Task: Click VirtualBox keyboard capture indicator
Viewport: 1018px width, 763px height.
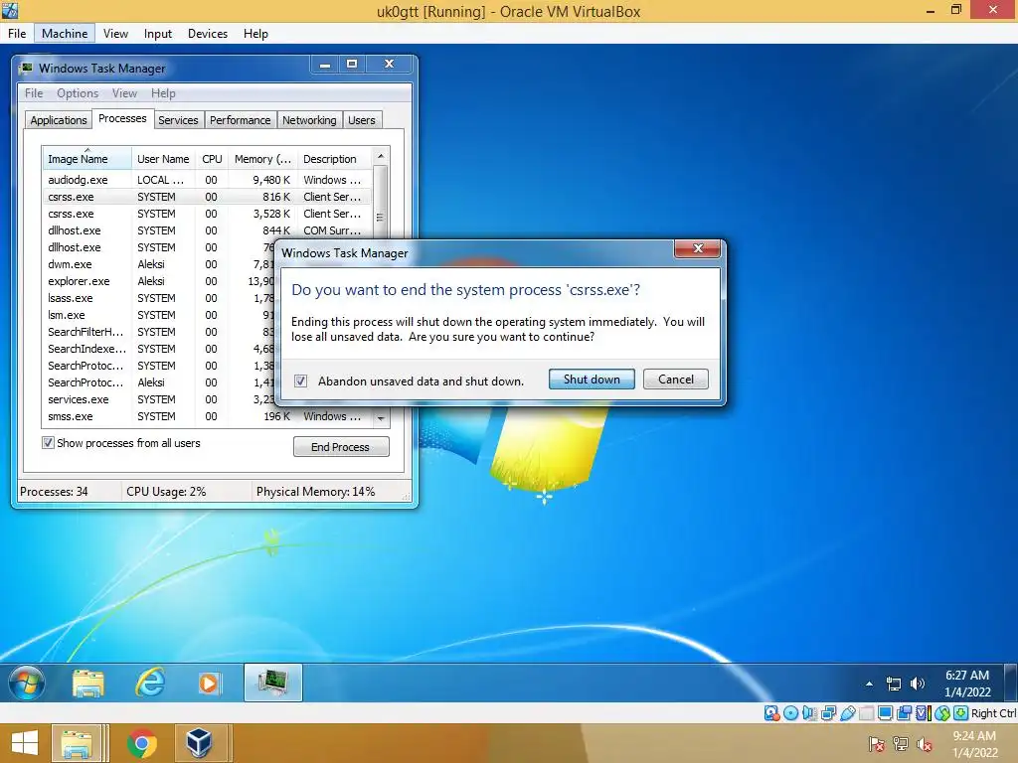Action: coord(961,713)
